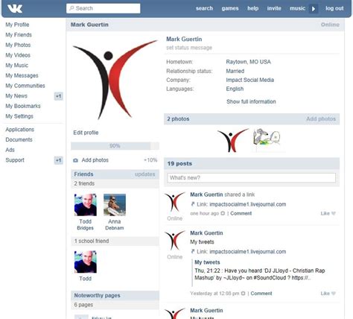This screenshot has height=319, width=353.
Task: Click Impact Social Media company link
Action: (x=250, y=80)
